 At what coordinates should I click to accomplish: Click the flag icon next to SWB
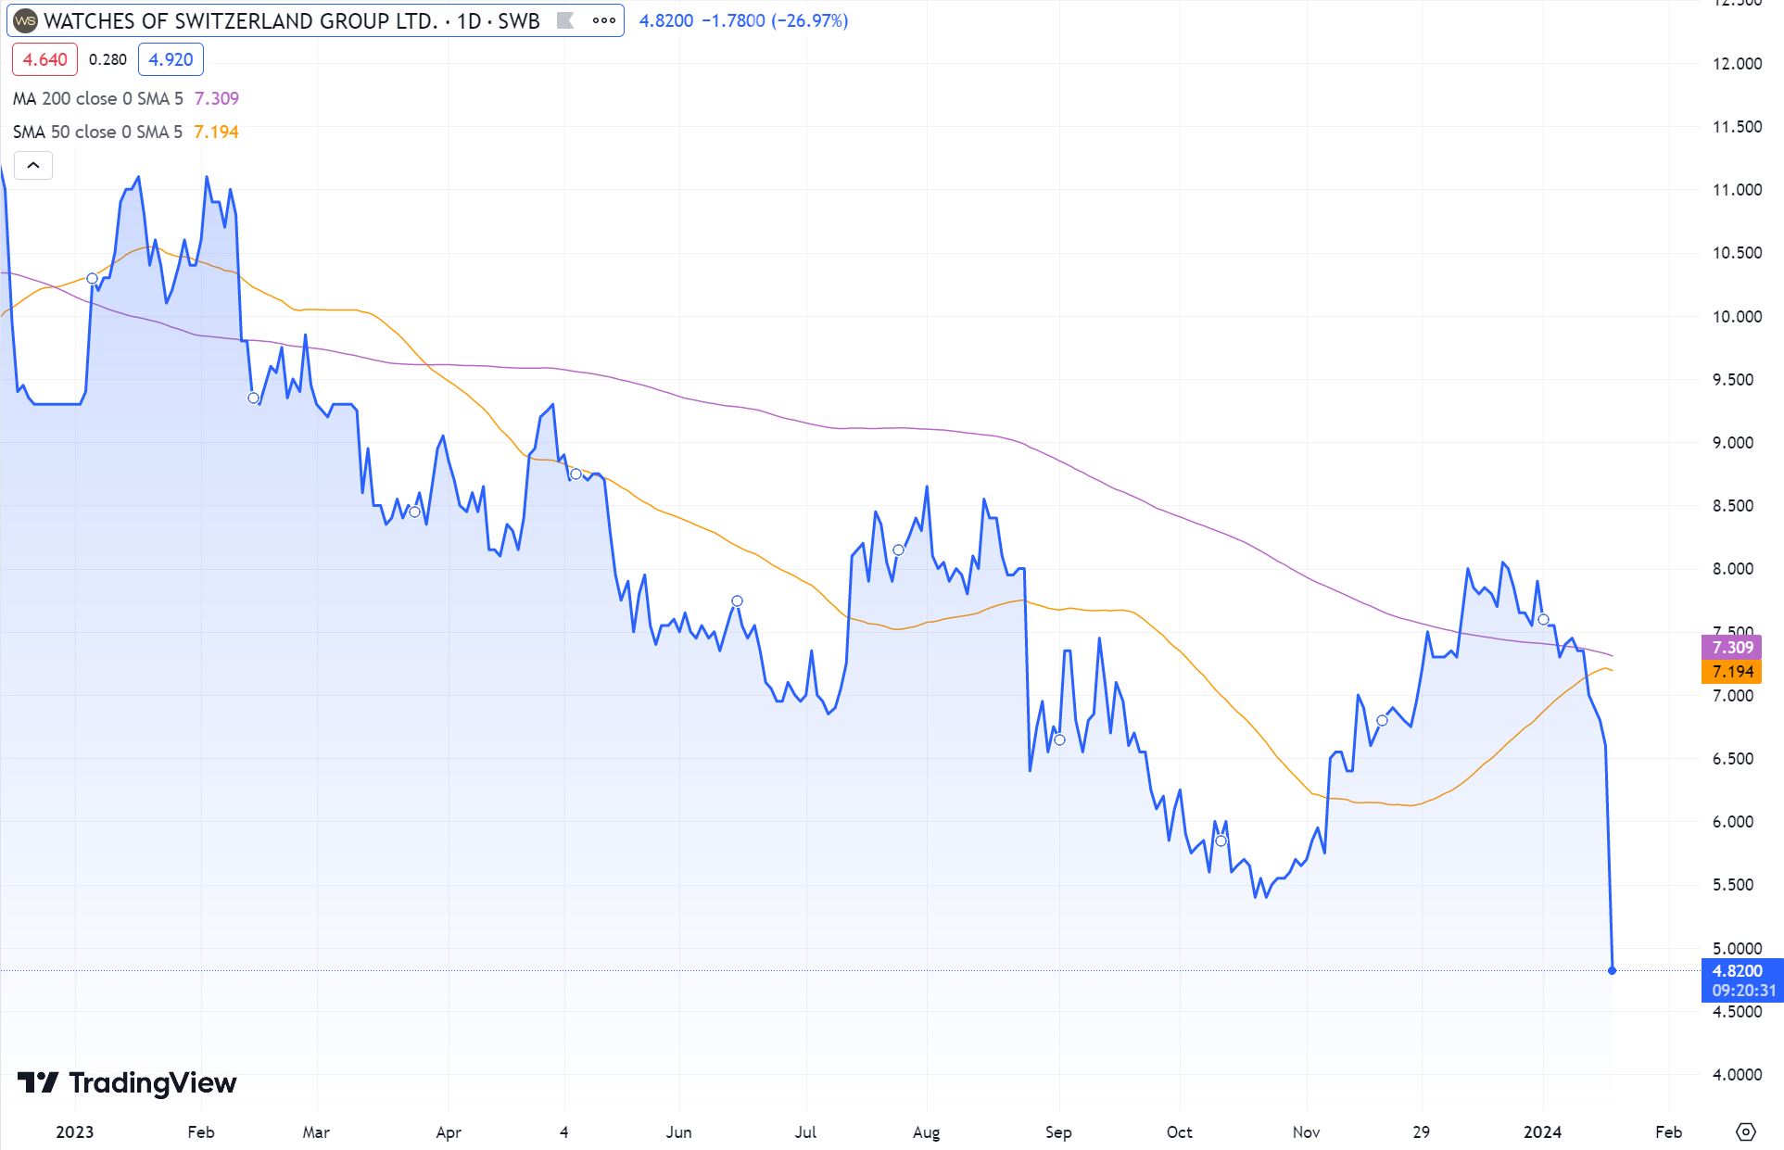[565, 20]
